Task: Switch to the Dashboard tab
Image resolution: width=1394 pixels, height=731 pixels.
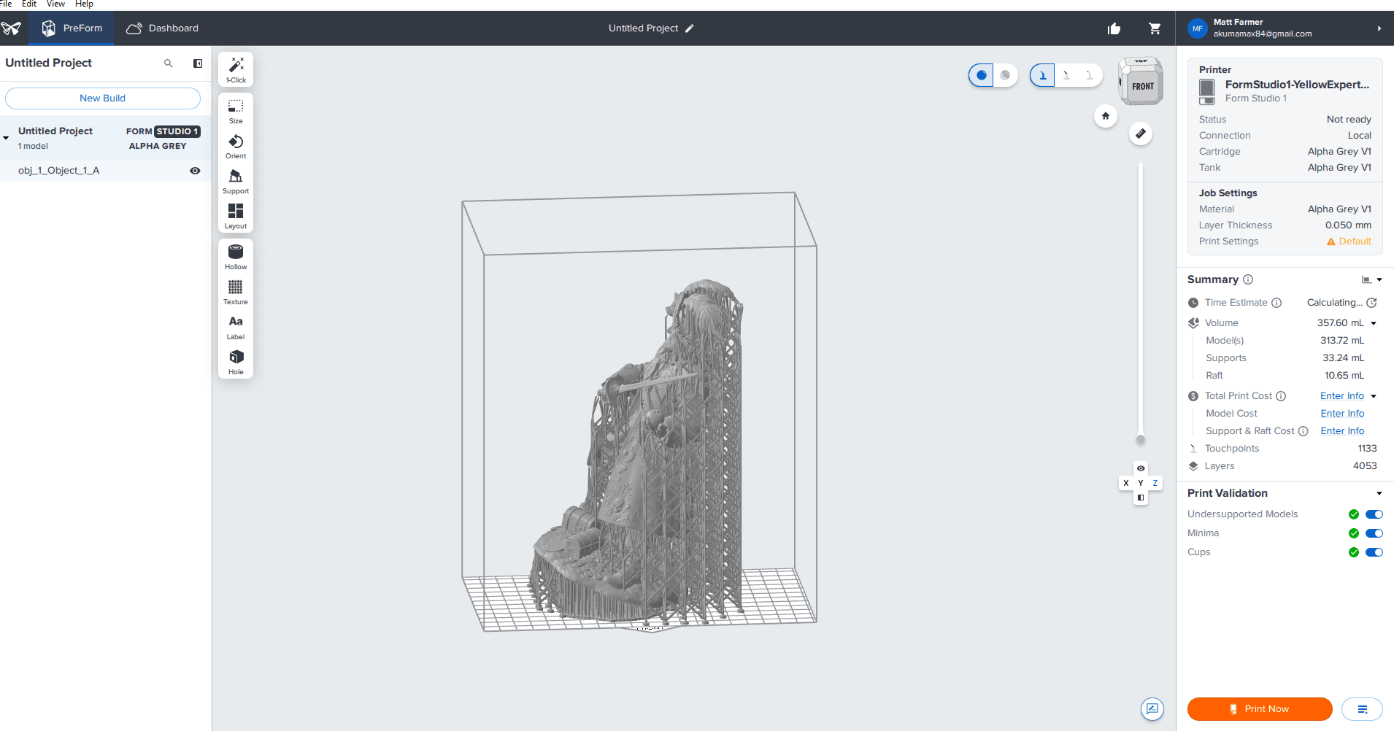Action: (162, 28)
